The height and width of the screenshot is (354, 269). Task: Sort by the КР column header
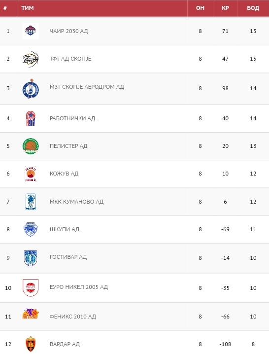pos(225,8)
